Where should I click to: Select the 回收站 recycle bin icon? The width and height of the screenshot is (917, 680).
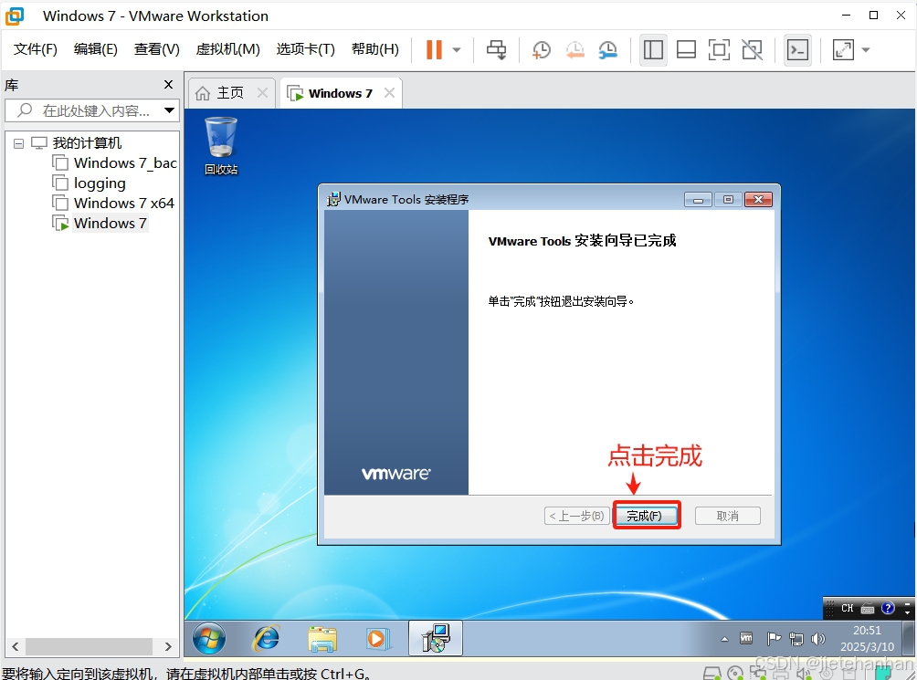point(221,146)
